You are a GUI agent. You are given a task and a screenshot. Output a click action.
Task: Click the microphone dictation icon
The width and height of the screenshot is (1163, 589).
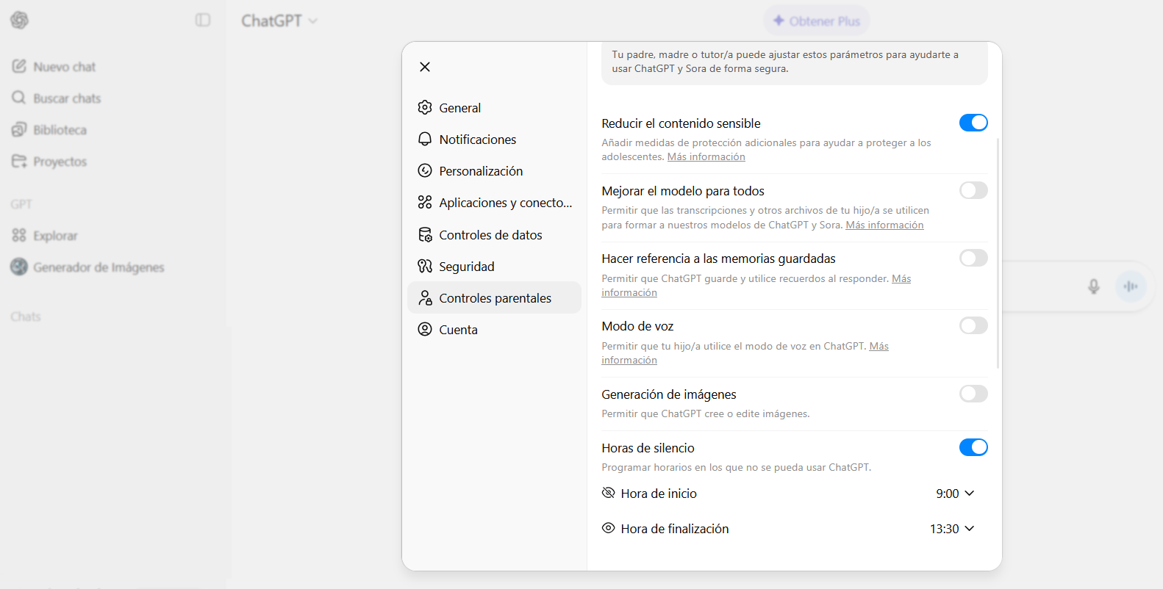pos(1093,286)
